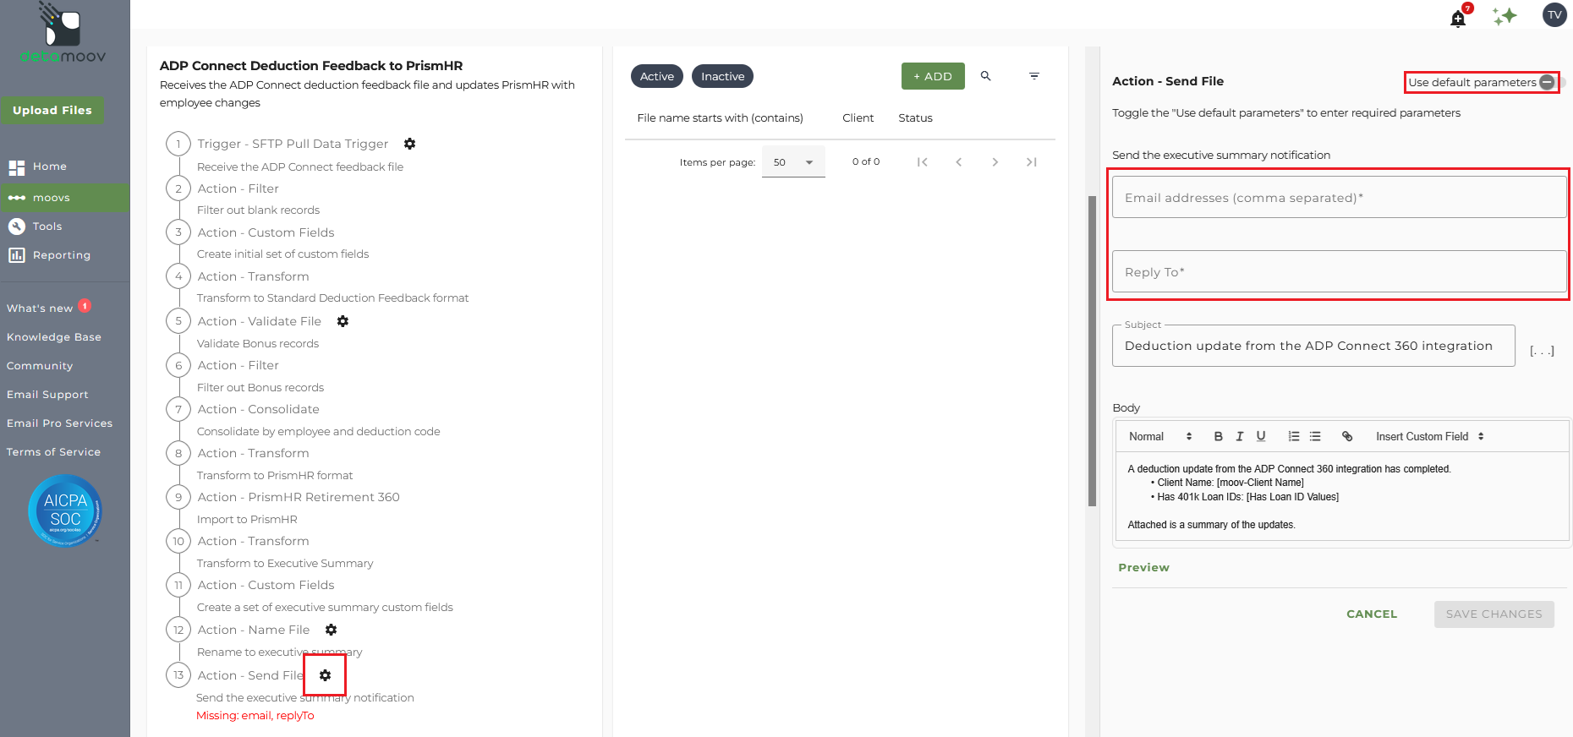Show Inactive file filters
The width and height of the screenshot is (1573, 737).
(723, 76)
